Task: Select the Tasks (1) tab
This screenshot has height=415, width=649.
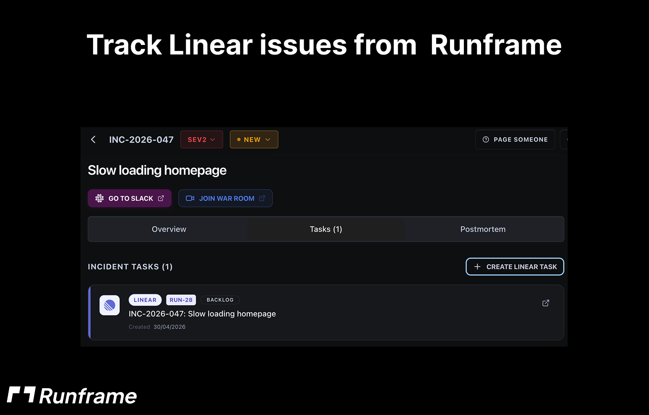Action: coord(325,229)
